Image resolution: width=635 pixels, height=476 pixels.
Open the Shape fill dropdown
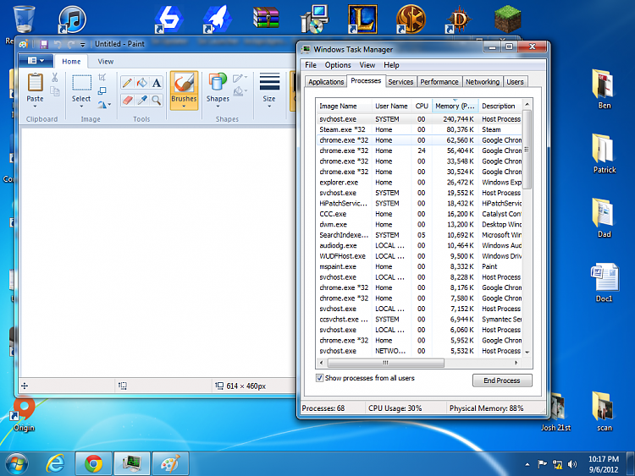click(x=240, y=91)
